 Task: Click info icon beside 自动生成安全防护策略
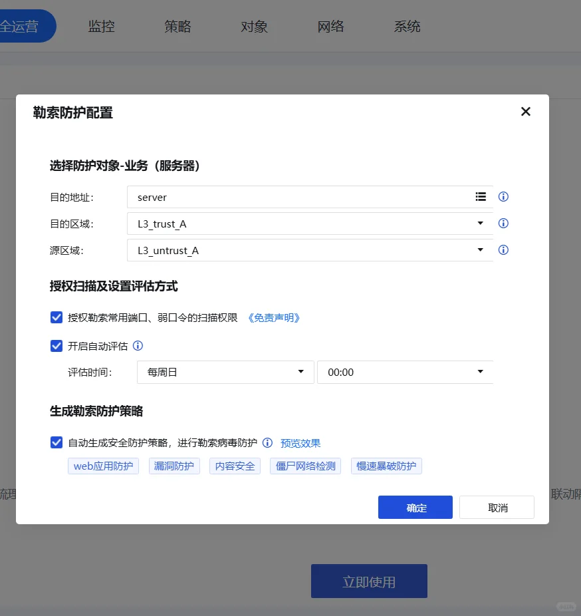(267, 442)
